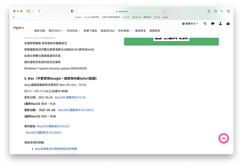The height and width of the screenshot is (167, 243).
Task: Click the '3. Mac' section heading
Action: (60, 78)
